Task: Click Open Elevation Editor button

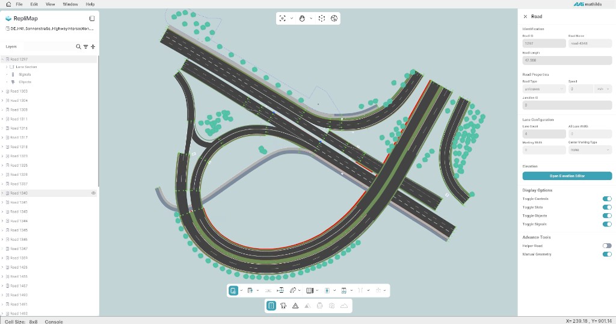Action: (x=567, y=176)
